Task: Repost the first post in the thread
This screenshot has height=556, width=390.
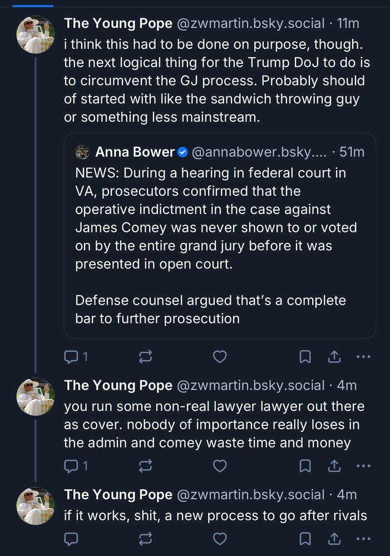Action: click(x=146, y=356)
